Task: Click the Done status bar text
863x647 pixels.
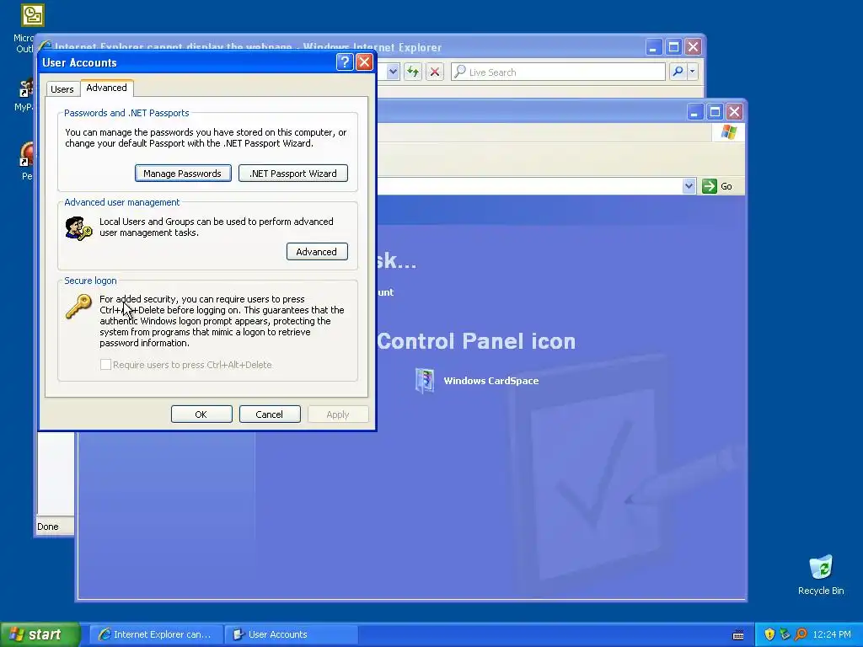Action: coord(48,527)
